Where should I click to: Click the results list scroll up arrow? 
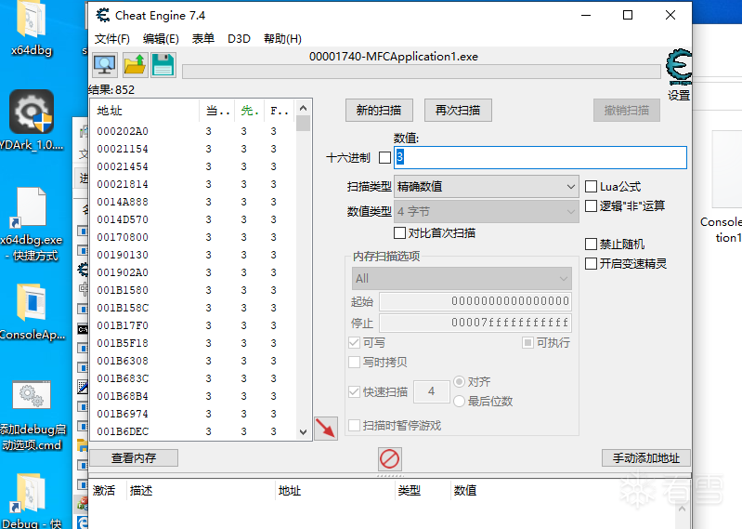[x=304, y=108]
